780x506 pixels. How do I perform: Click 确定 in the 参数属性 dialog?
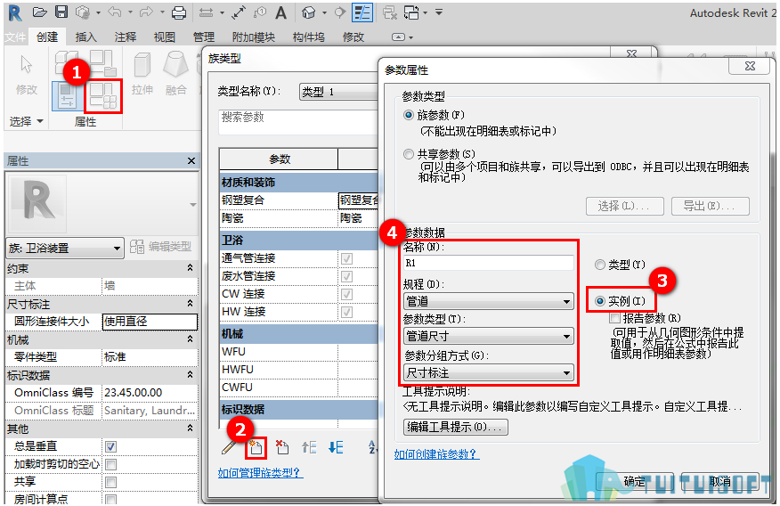point(635,481)
